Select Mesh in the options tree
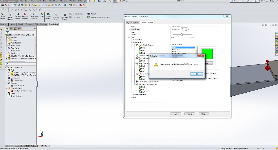The image size is (278, 150). tap(133, 32)
